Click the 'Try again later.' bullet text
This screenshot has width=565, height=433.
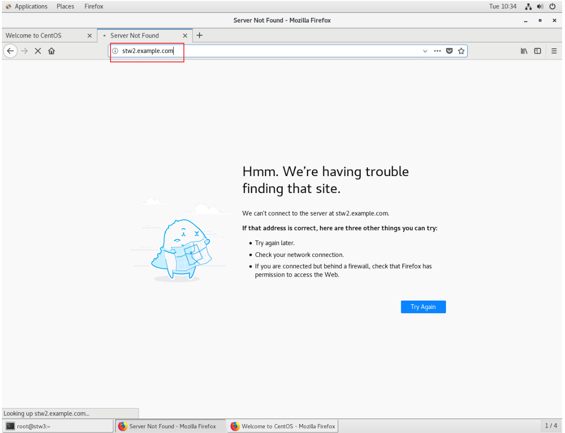[x=275, y=243]
